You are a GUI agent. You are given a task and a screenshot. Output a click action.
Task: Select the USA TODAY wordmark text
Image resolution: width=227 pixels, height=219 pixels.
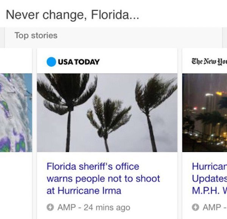click(x=79, y=62)
